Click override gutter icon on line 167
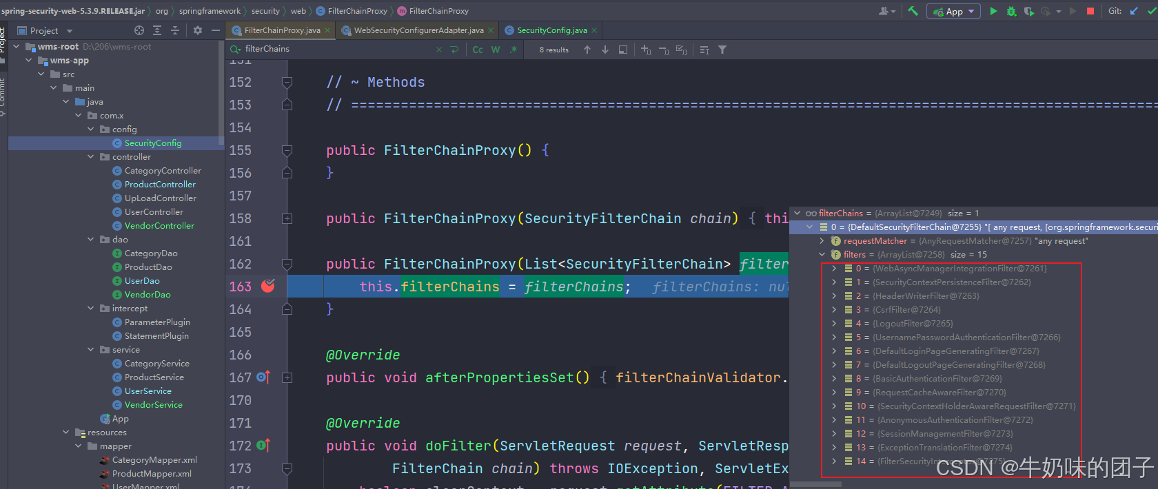The width and height of the screenshot is (1158, 489). [x=263, y=377]
